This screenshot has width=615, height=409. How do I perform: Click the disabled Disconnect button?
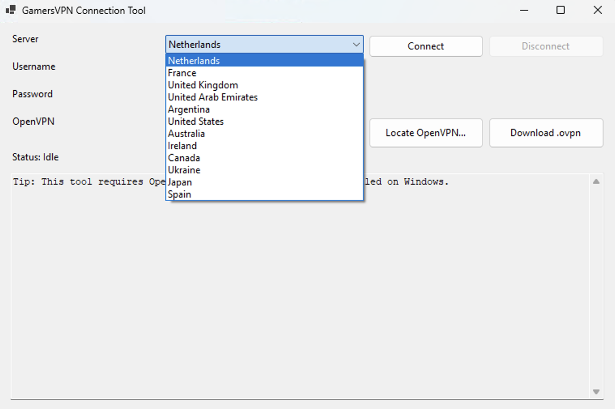[546, 46]
